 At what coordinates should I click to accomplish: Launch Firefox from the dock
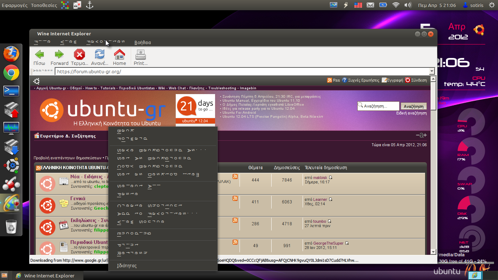click(x=11, y=54)
